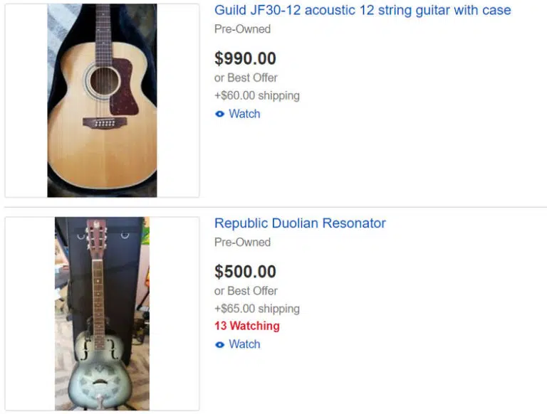547x414 pixels.
Task: Click the $990.00 price
Action: (x=245, y=58)
